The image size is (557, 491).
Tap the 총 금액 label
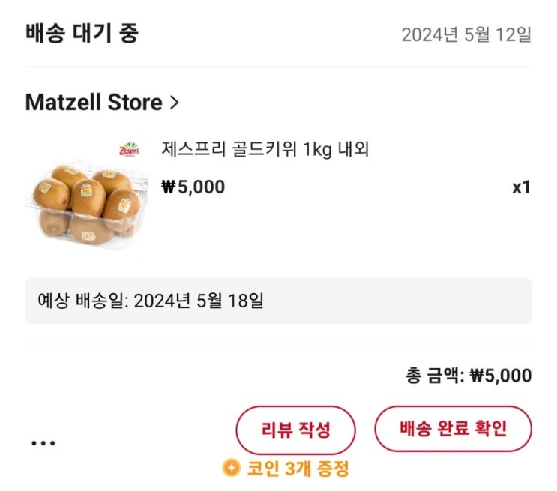433,376
